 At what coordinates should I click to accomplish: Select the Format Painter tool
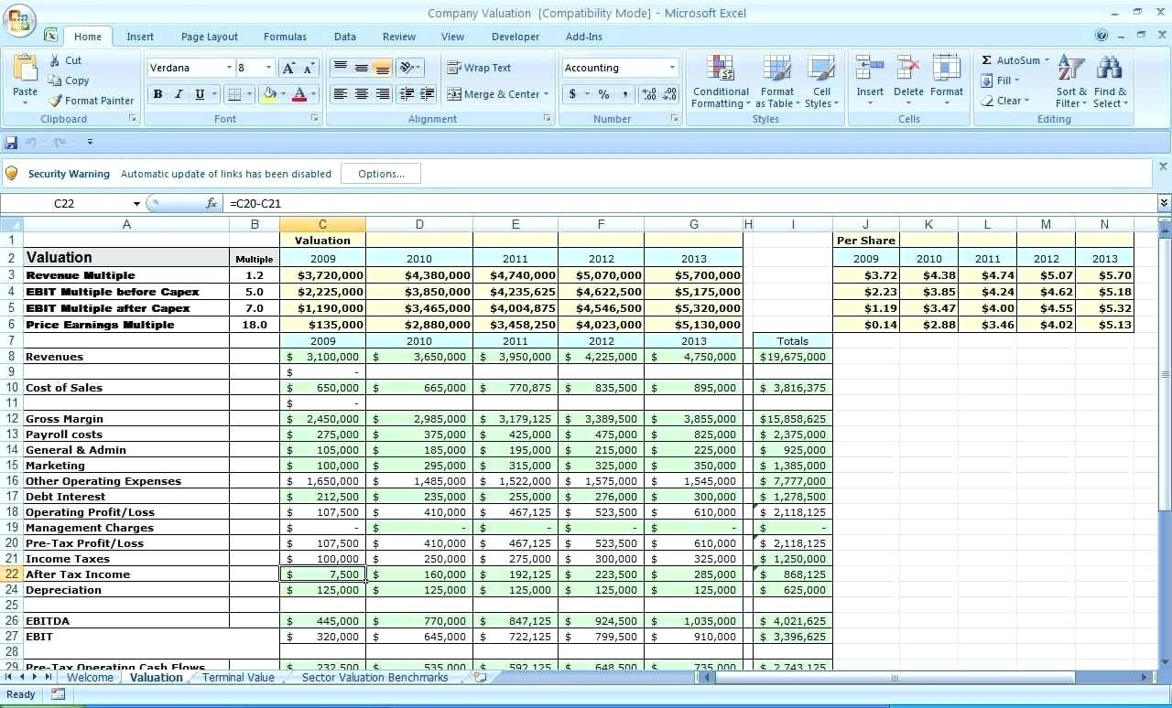coord(92,101)
